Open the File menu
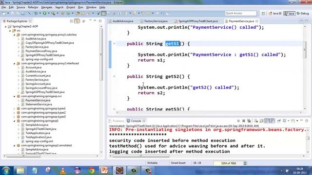Image resolution: width=312 pixels, height=175 pixels. (3, 7)
